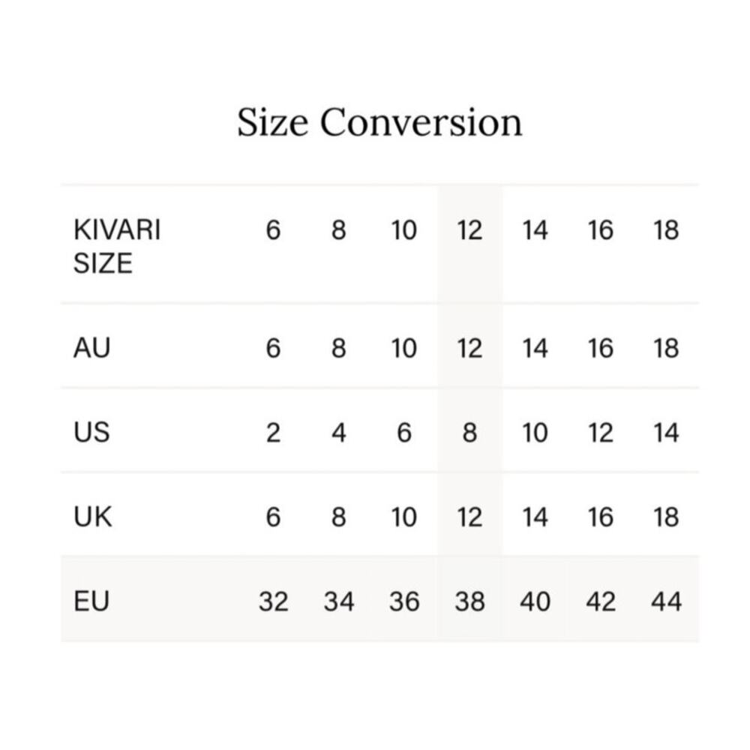Select the KIVARI SIZE row label
This screenshot has height=750, width=750.
(117, 247)
